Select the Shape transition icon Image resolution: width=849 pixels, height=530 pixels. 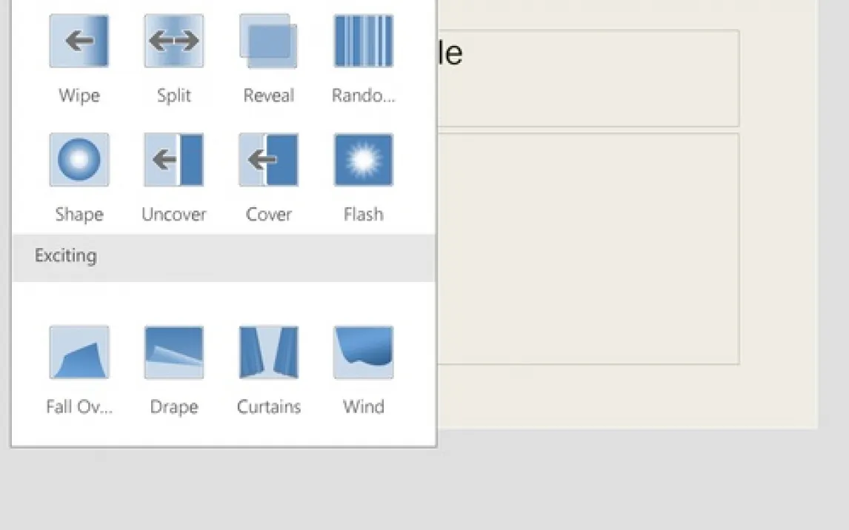coord(79,160)
